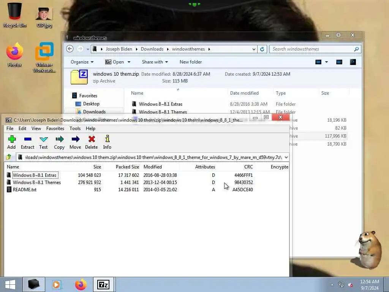Open the Tools menu in 7-Zip
Viewport: 389px width, 292px height.
coord(75,129)
